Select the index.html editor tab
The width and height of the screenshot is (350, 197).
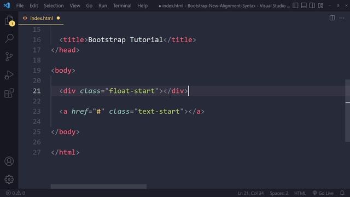pos(41,18)
